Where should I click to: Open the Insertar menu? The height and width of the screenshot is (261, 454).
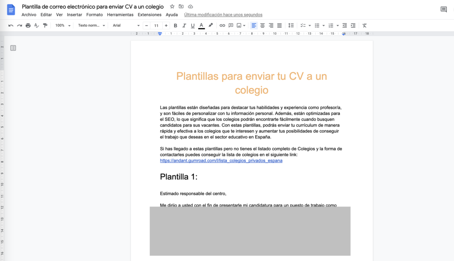coord(75,15)
